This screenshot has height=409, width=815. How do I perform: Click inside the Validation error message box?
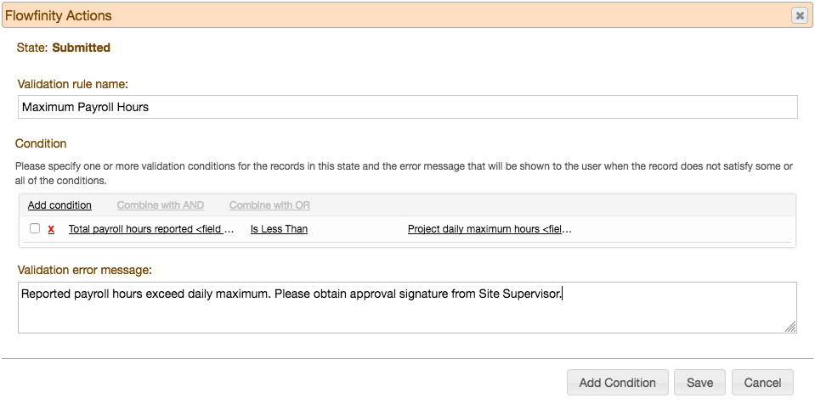point(407,315)
